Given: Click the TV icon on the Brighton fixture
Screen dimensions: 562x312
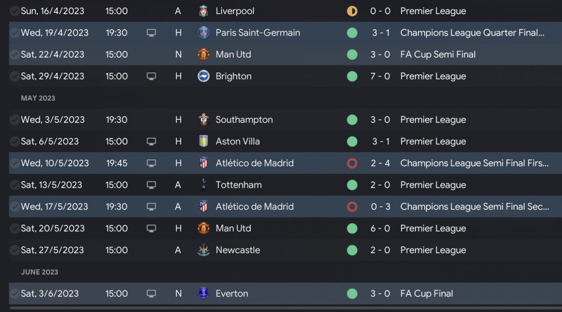Looking at the screenshot, I should [151, 76].
